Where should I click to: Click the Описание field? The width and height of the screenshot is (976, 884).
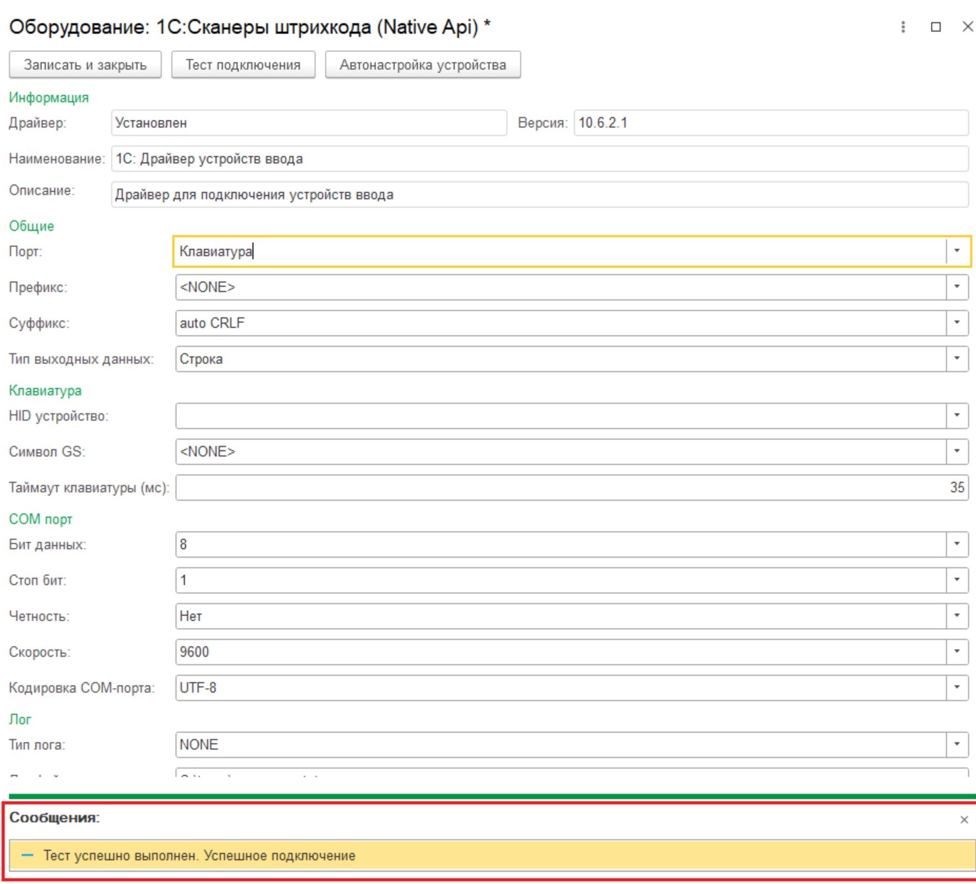click(540, 195)
